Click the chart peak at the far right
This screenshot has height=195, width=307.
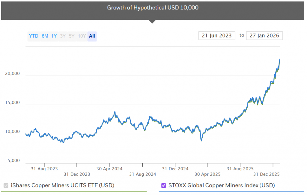pyautogui.click(x=279, y=59)
